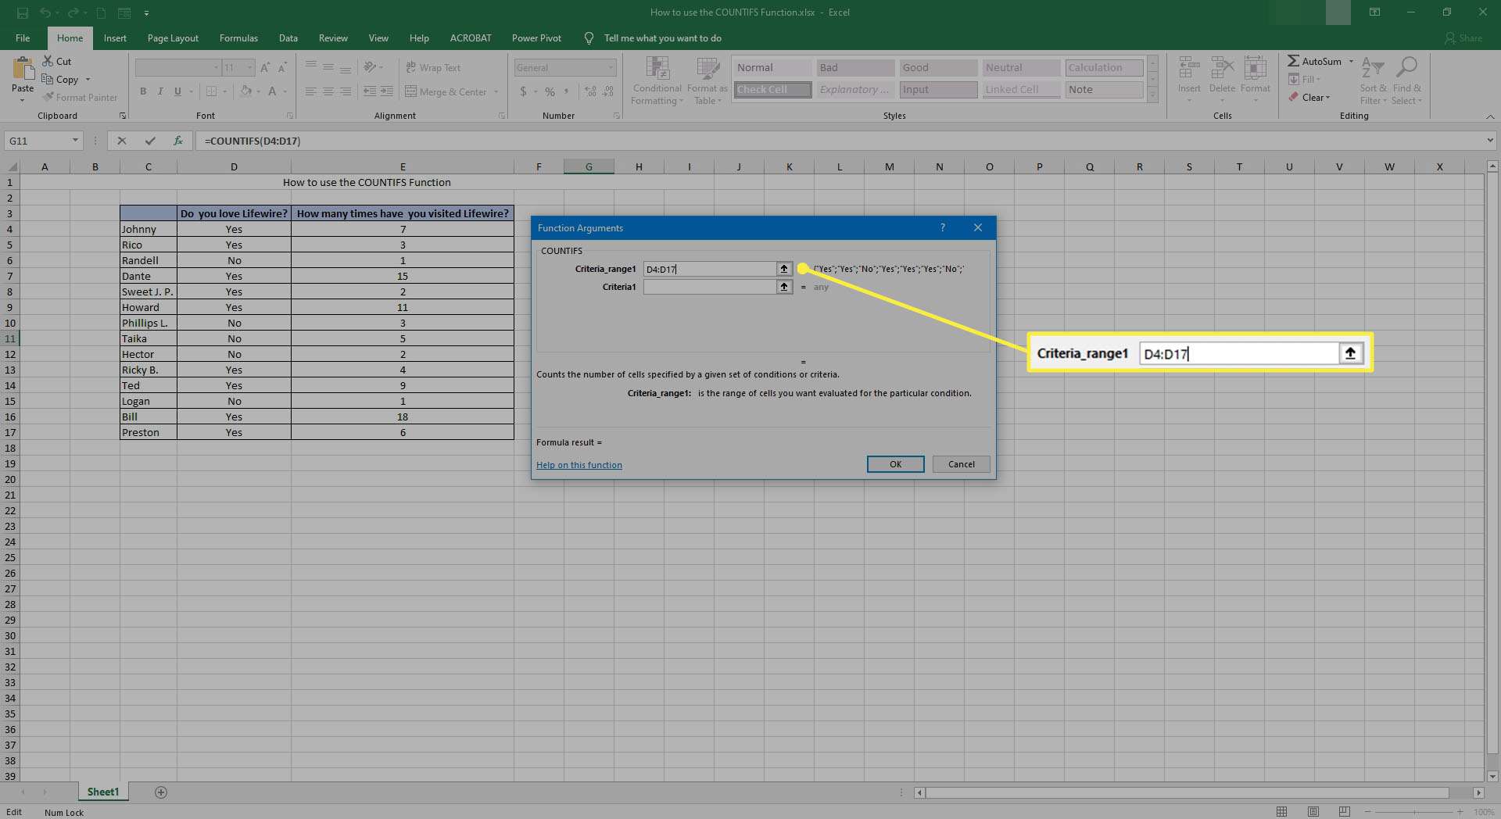Switch to the Page Layout tab
The width and height of the screenshot is (1501, 819).
coord(173,38)
